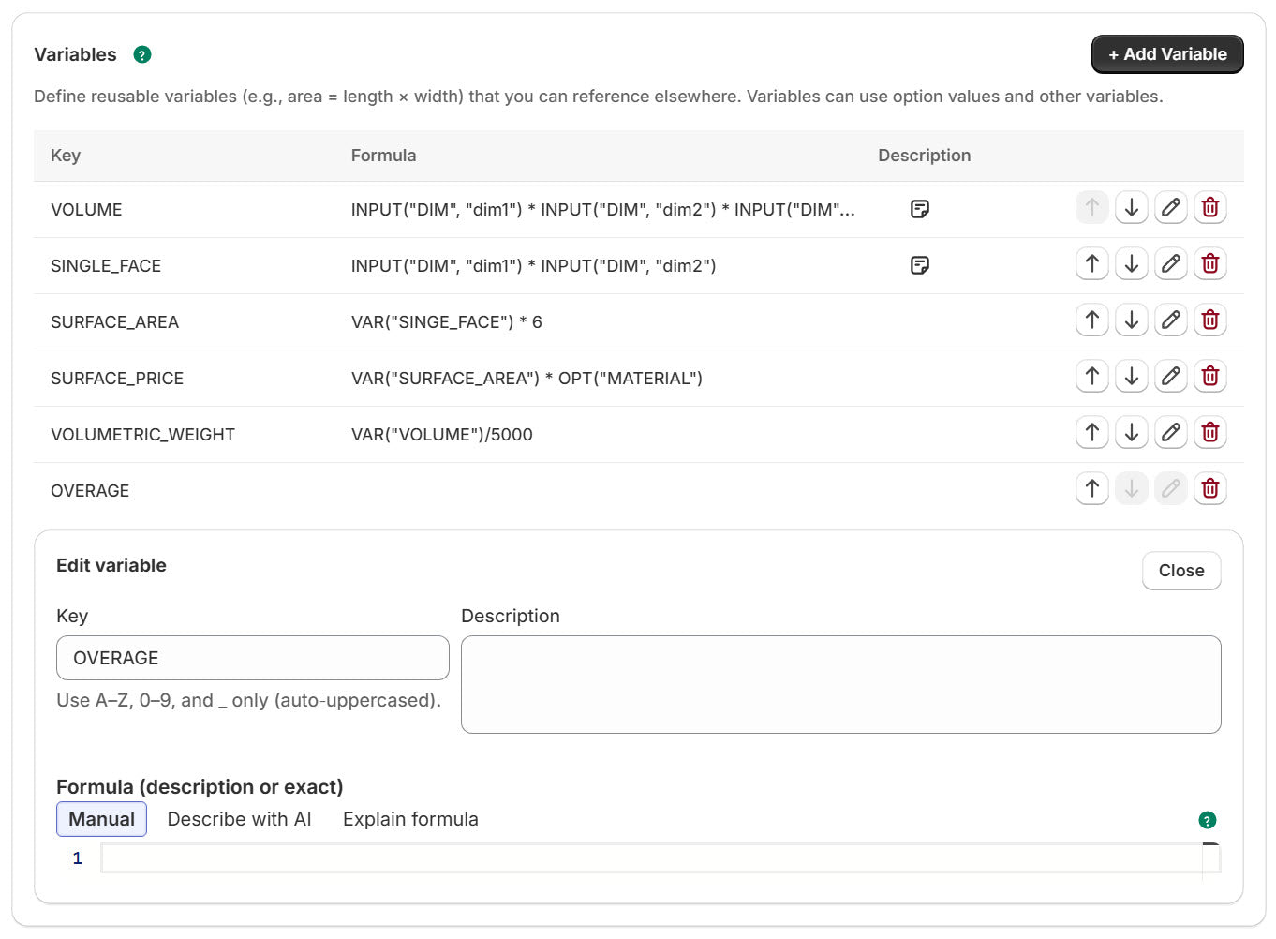
Task: Move SINGLE_FACE row up
Action: [1092, 264]
